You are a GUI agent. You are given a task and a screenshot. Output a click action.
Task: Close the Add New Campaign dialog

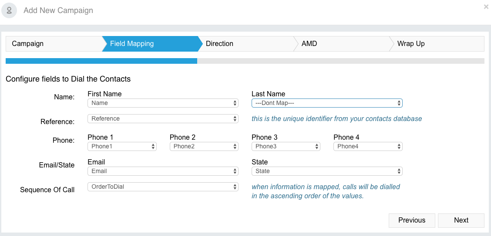click(486, 7)
